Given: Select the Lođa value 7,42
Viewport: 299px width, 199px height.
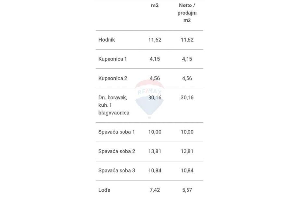Looking at the screenshot, I should point(155,190).
